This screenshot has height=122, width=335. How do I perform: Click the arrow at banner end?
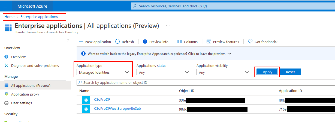229,54
